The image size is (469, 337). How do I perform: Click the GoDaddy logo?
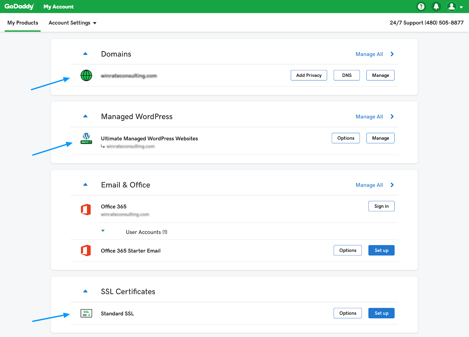19,6
